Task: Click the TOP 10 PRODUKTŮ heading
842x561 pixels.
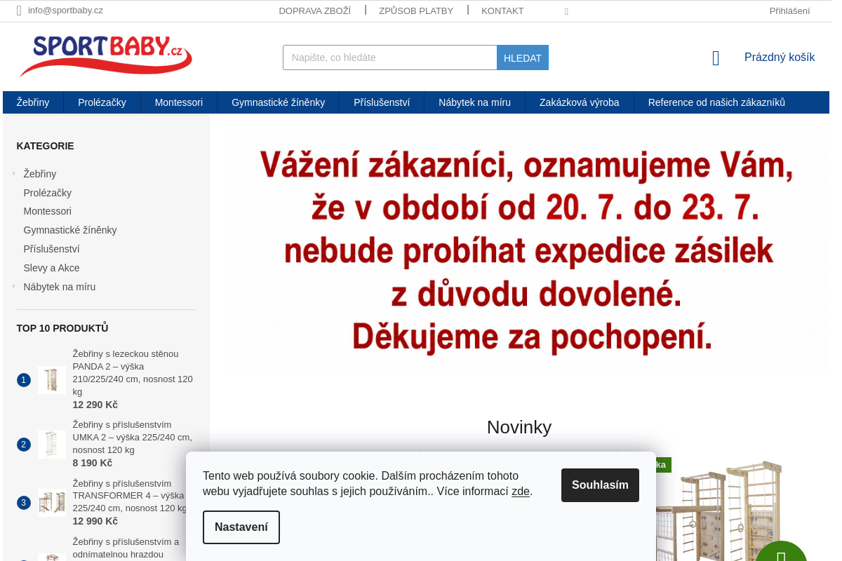Action: click(62, 328)
